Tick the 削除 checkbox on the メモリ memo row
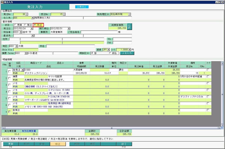The image size is (225, 149). coord(9,105)
